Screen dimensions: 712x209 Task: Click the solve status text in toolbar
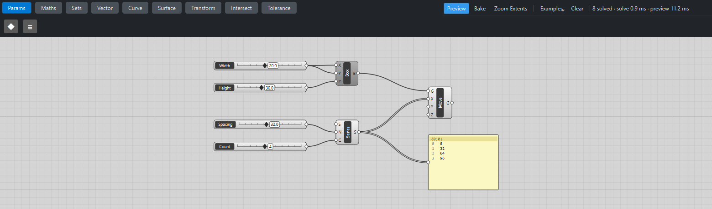coord(640,9)
